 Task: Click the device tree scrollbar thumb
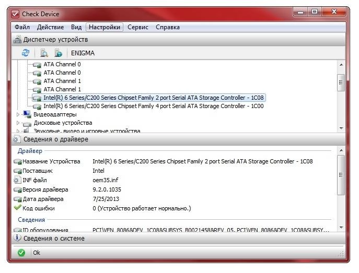[x=341, y=82]
